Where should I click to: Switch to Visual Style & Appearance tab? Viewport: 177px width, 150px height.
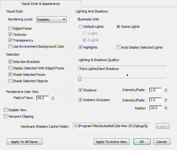tap(41, 4)
